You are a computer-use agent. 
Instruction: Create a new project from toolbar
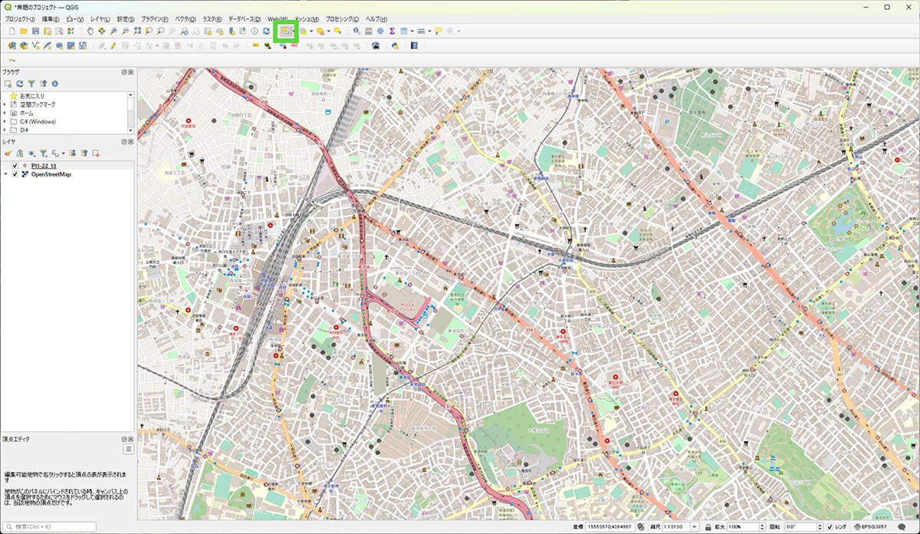(x=11, y=31)
